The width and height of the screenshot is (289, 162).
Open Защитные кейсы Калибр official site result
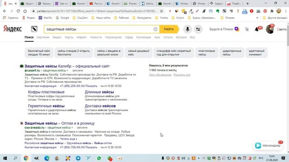coord(67,66)
